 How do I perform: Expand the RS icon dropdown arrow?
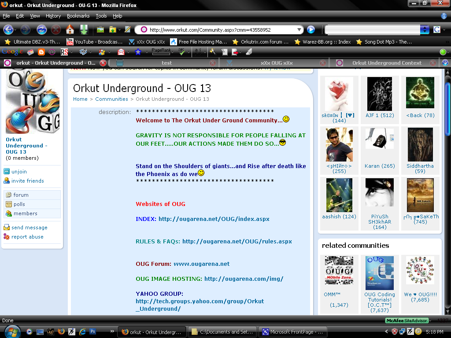coord(71,52)
